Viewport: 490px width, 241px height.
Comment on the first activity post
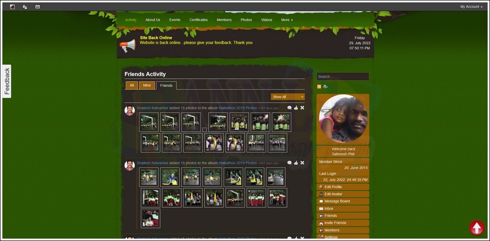tap(290, 108)
